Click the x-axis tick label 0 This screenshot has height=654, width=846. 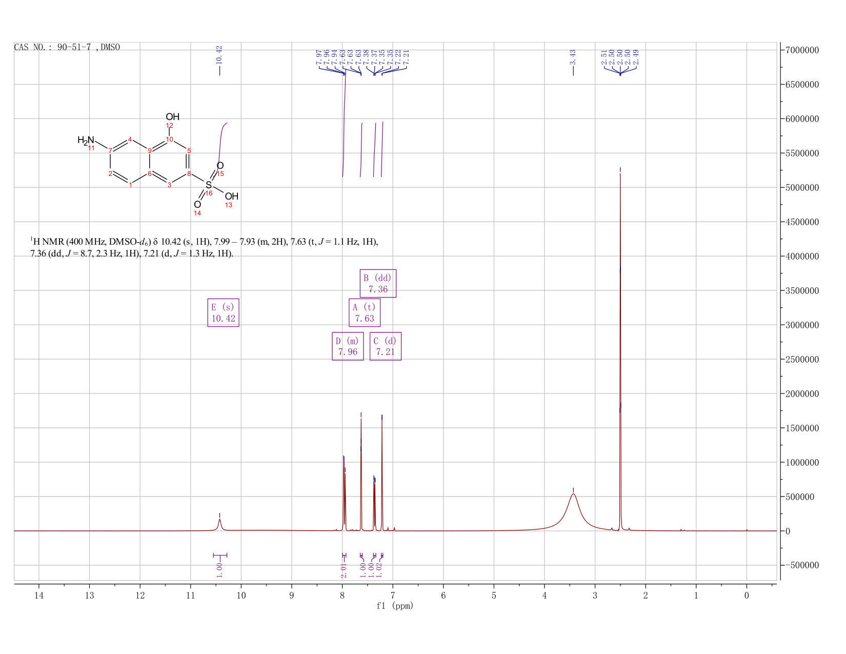pos(747,596)
